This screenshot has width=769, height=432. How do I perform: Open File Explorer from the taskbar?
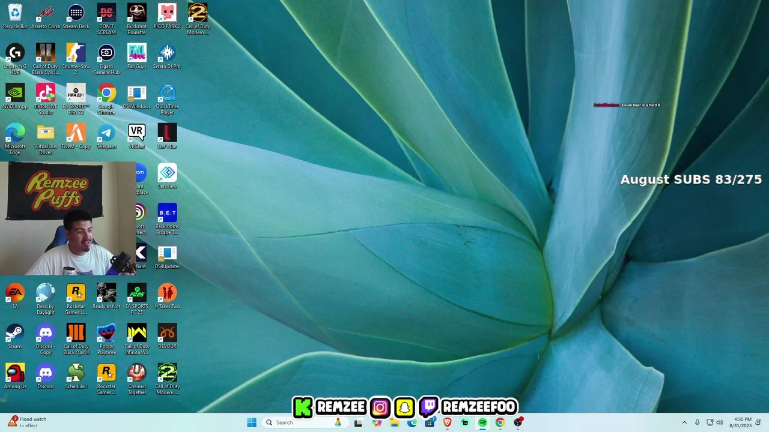pos(394,422)
